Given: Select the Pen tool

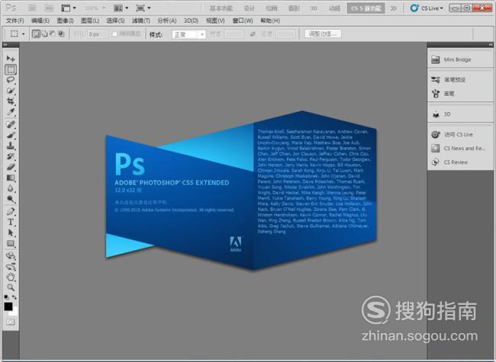Looking at the screenshot, I should coord(11,211).
